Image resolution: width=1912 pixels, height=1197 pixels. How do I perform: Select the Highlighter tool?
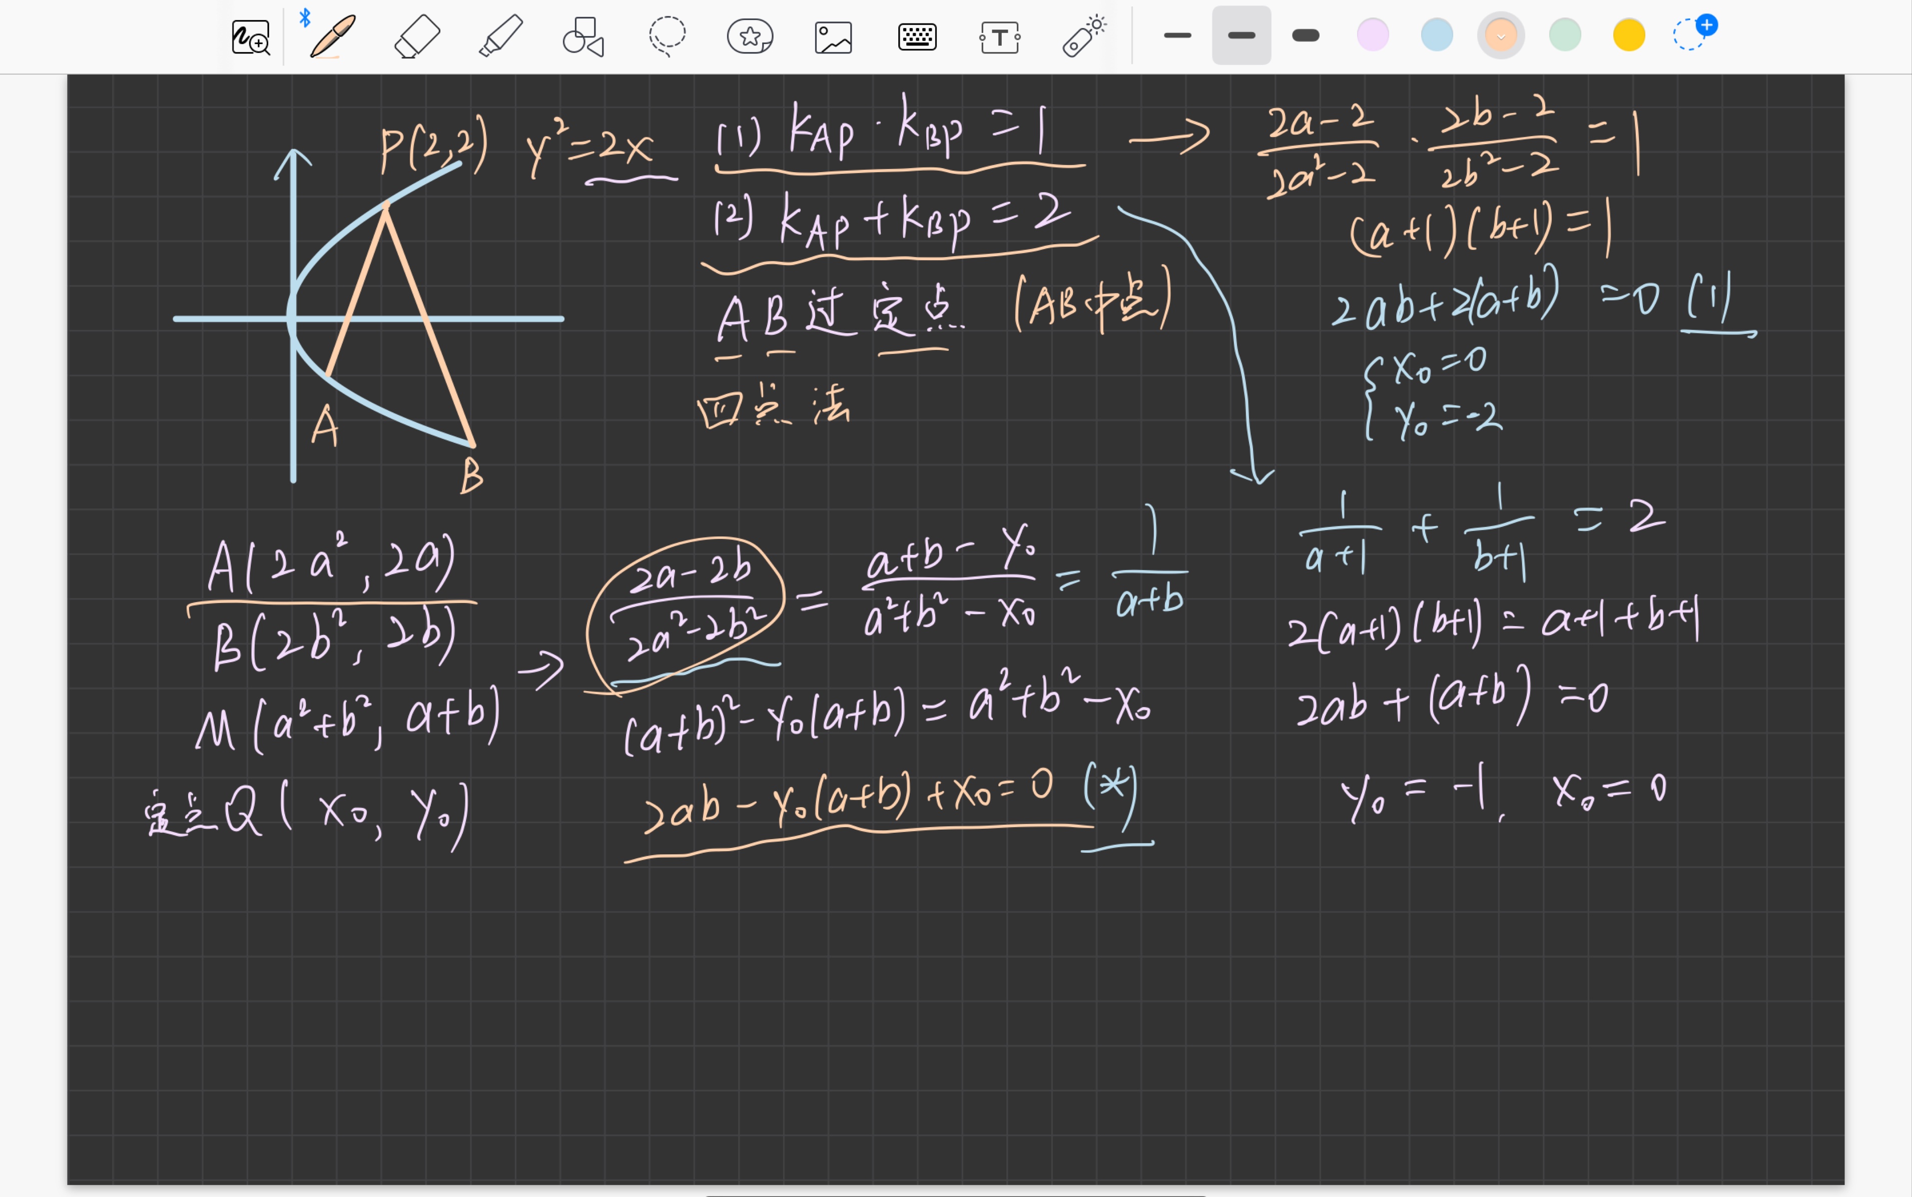(501, 37)
